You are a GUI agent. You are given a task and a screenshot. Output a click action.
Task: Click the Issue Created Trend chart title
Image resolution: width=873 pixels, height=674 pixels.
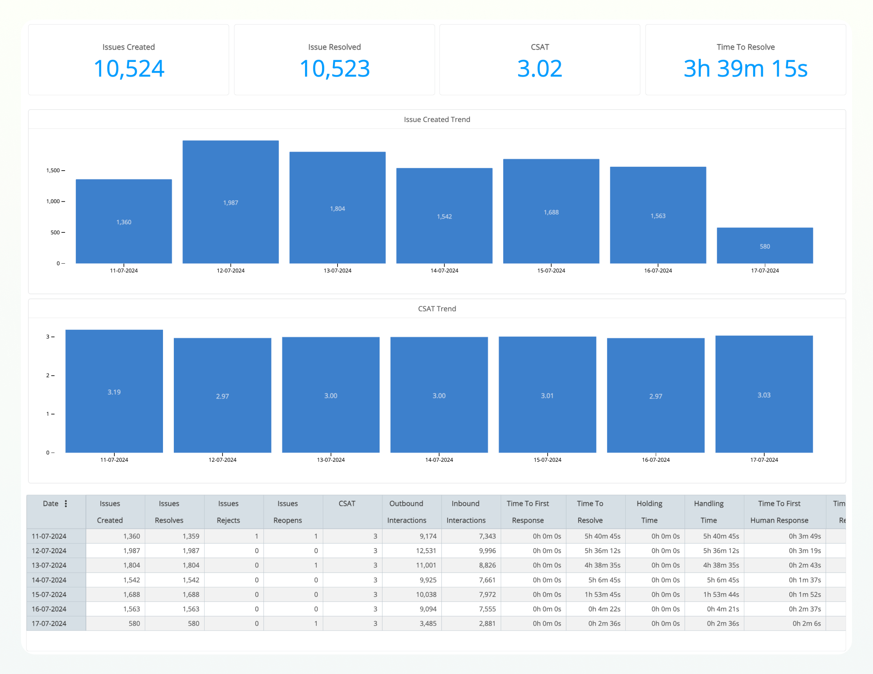[436, 120]
